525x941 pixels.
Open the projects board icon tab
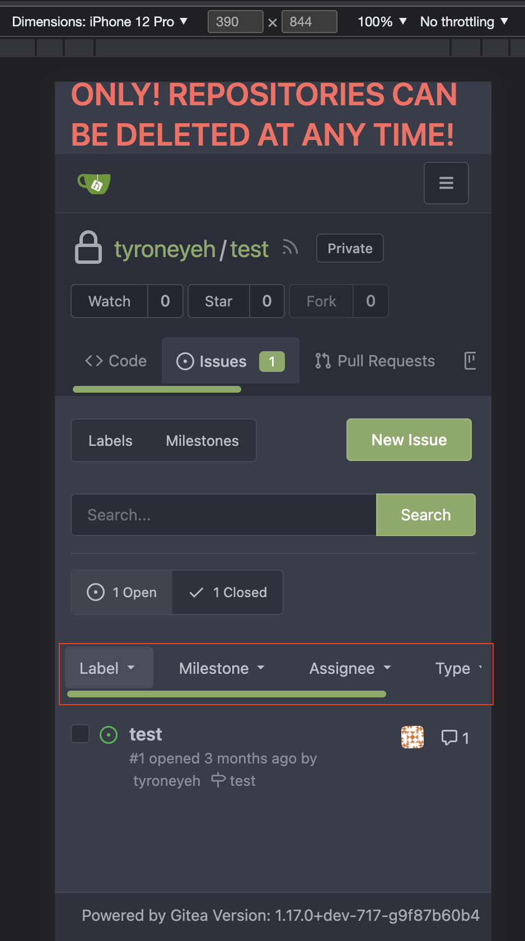pos(470,361)
